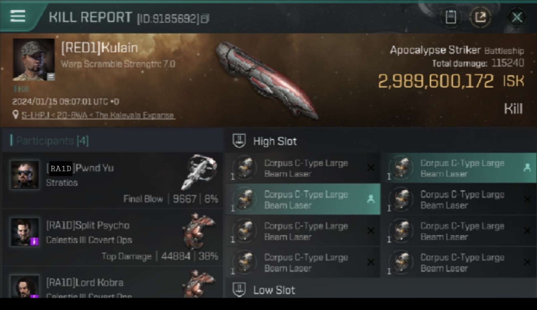Close the kill report window

point(517,17)
